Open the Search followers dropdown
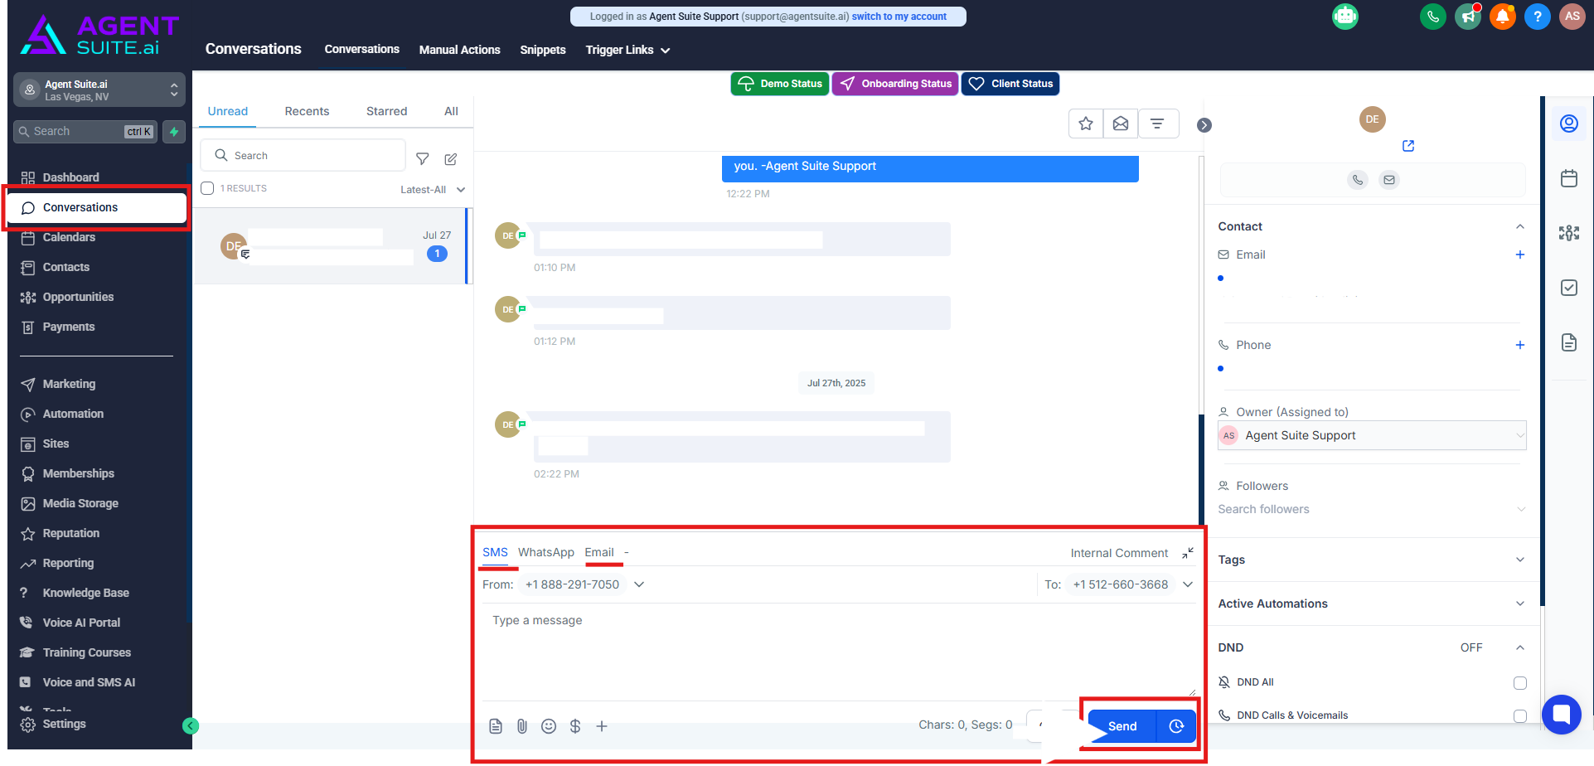 1372,509
